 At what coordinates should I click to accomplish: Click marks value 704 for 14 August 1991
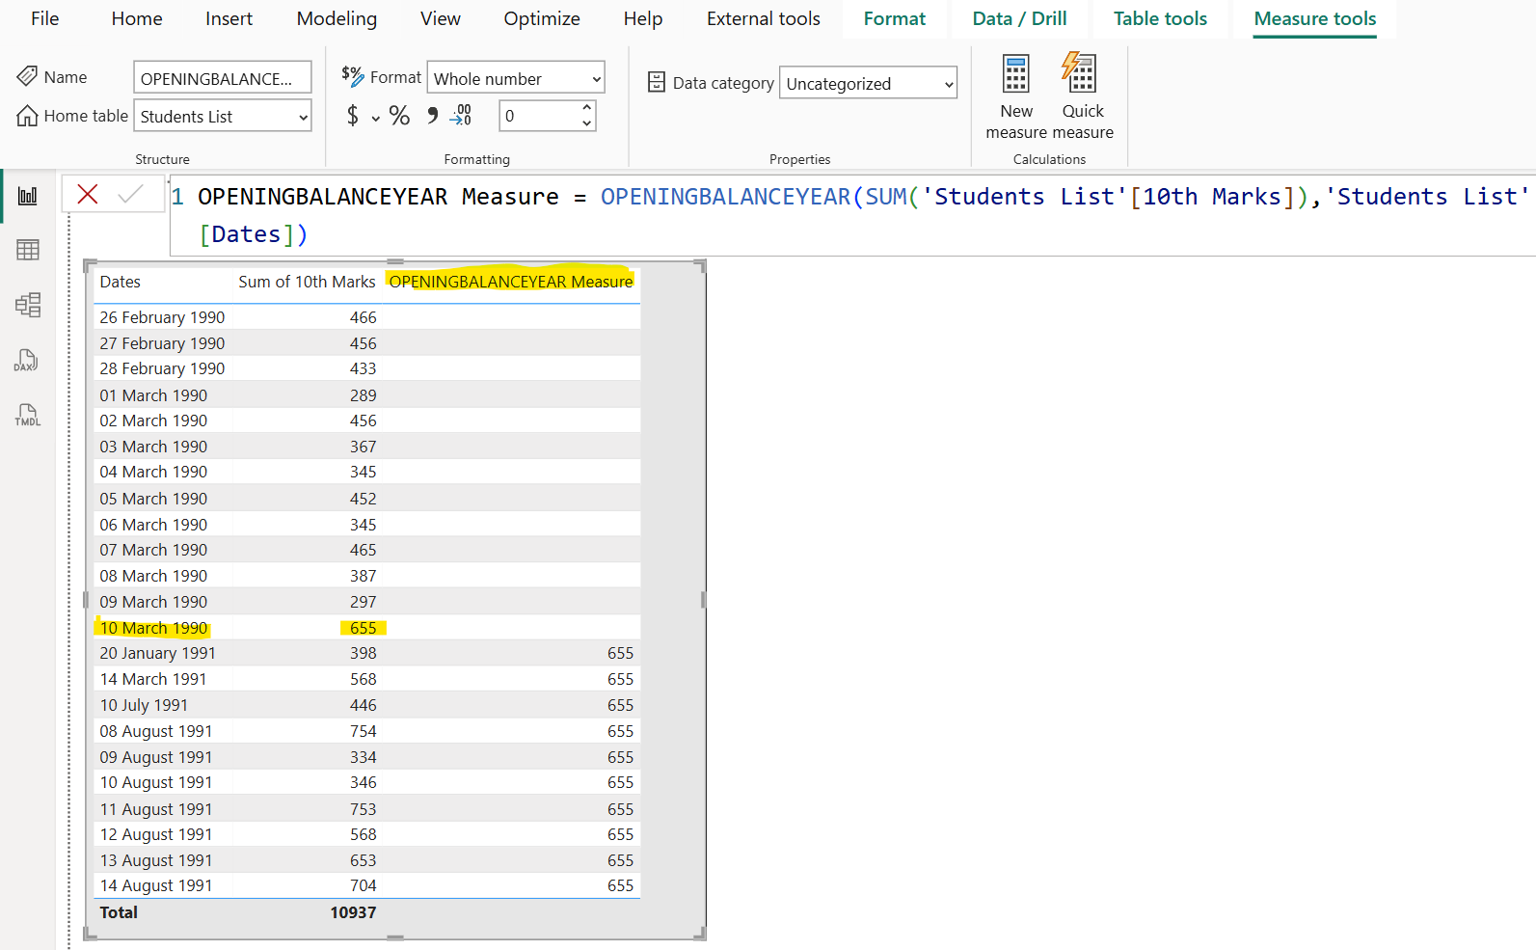click(x=364, y=885)
